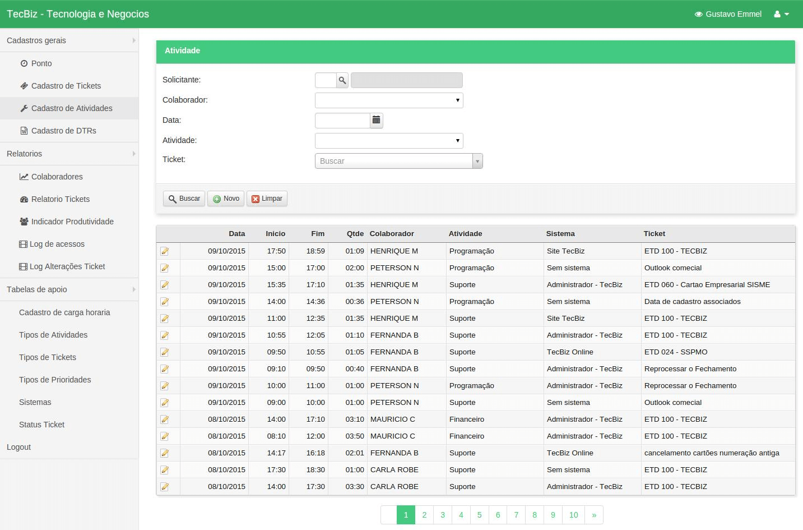Viewport: 803px width, 530px height.
Task: Go to page 3 of results
Action: [443, 515]
